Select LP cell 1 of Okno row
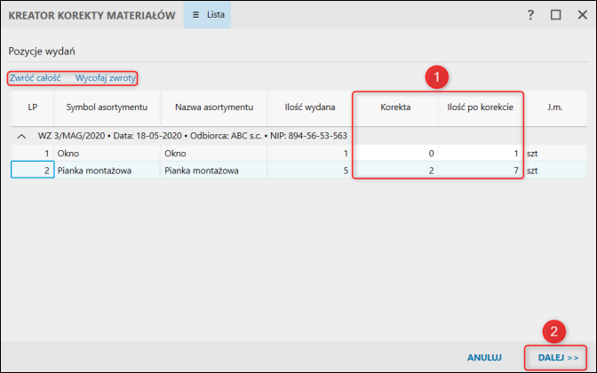This screenshot has height=373, width=597. tap(32, 154)
